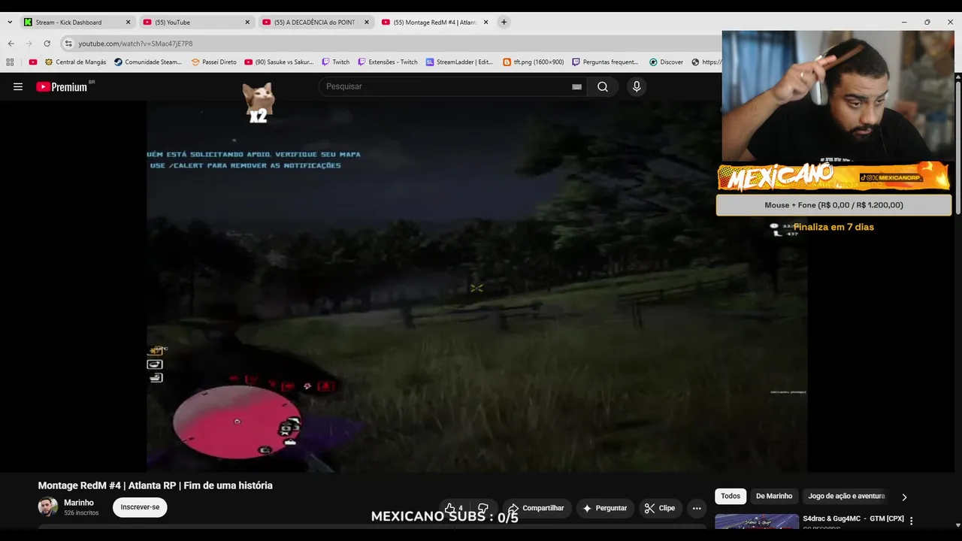Open the YouTube icon bookmark
Viewport: 962px width, 541px height.
[x=33, y=62]
